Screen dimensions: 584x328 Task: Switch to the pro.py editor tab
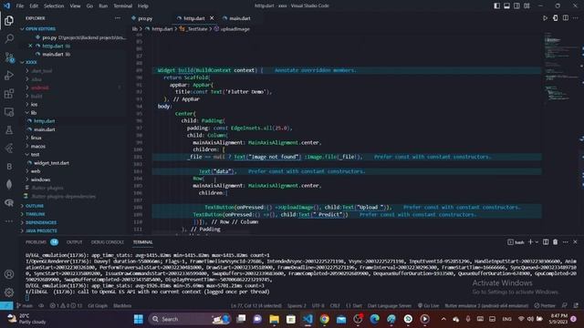(145, 18)
